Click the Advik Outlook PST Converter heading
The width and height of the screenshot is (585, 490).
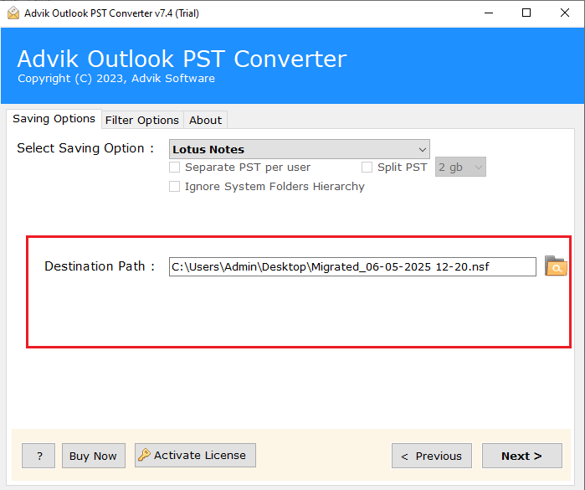point(182,59)
